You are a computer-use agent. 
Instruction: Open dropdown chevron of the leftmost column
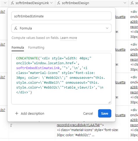click(x=5, y=3)
